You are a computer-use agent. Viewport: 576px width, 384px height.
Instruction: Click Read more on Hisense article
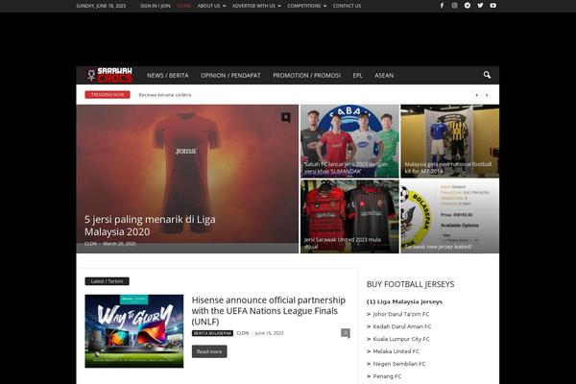click(210, 351)
